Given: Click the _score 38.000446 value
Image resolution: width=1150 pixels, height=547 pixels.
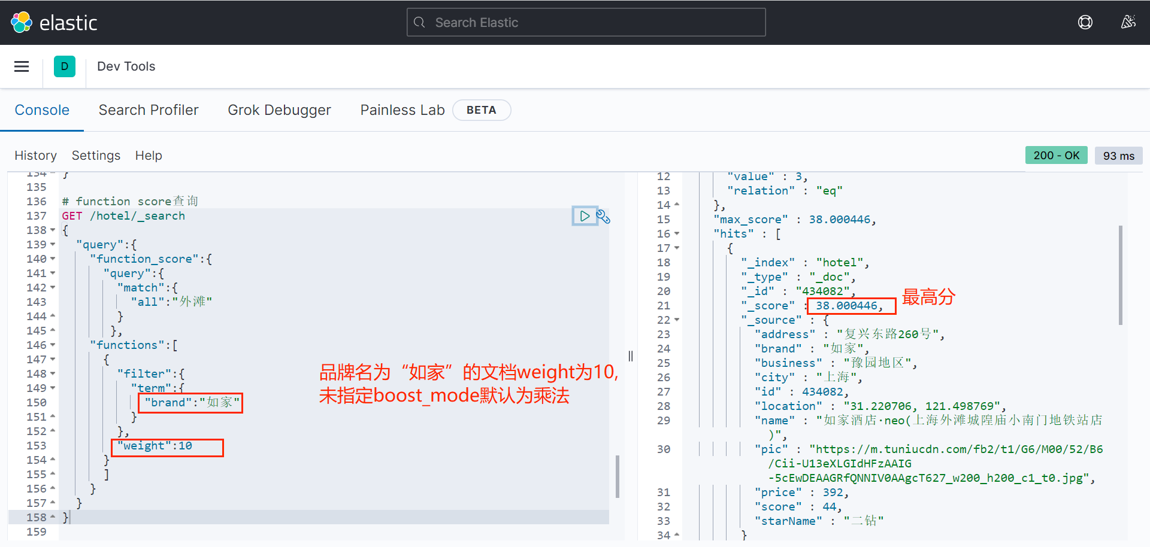Looking at the screenshot, I should tap(846, 306).
